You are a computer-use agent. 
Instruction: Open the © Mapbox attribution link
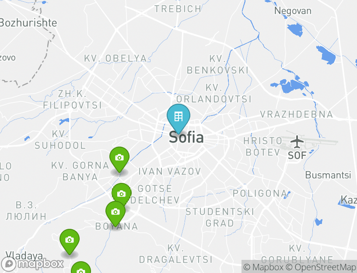click(x=263, y=267)
